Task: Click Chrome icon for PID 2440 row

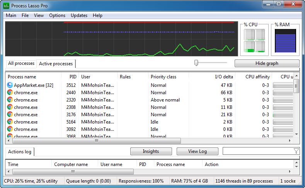Action: (10, 92)
